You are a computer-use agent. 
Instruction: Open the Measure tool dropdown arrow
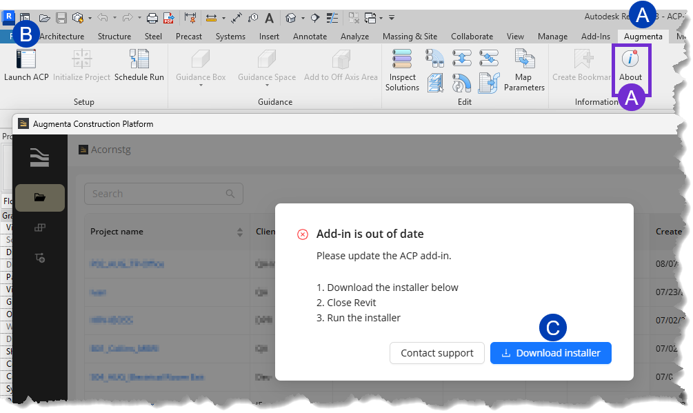point(223,18)
